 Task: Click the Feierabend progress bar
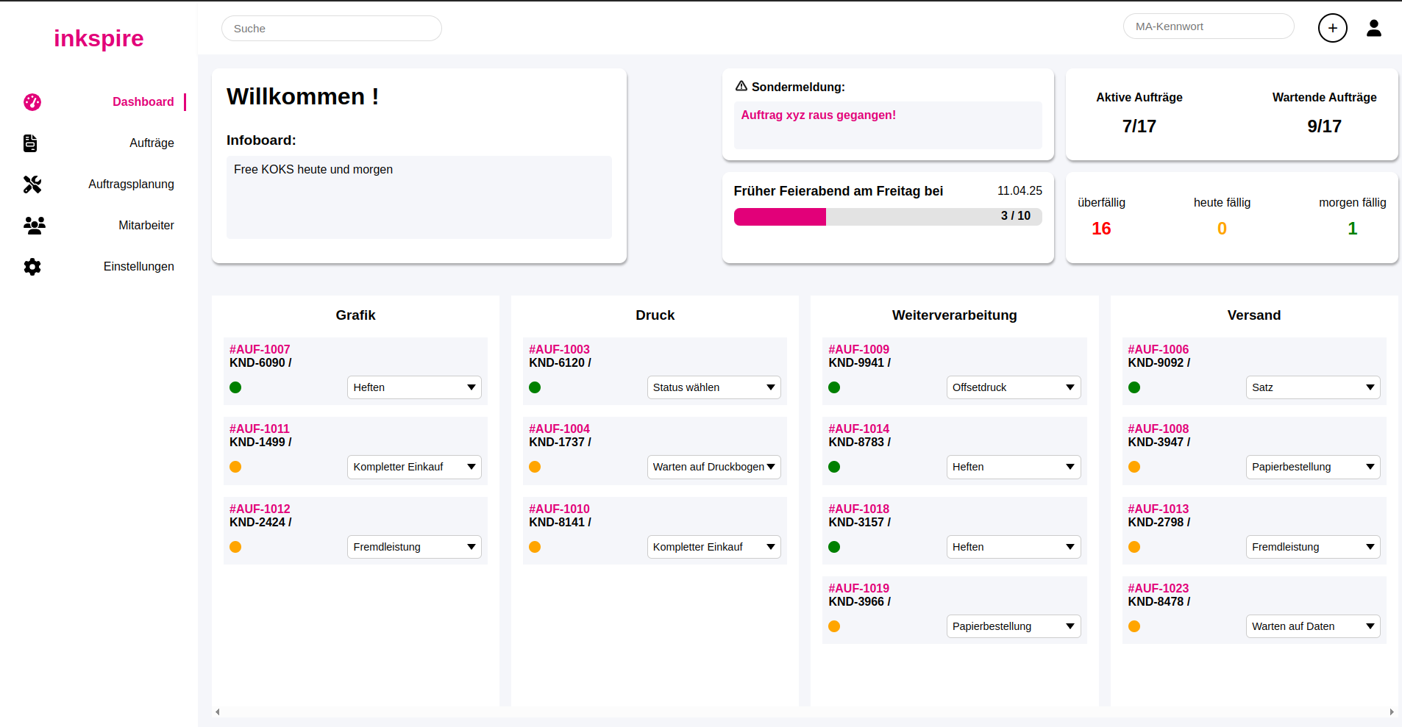tap(887, 216)
